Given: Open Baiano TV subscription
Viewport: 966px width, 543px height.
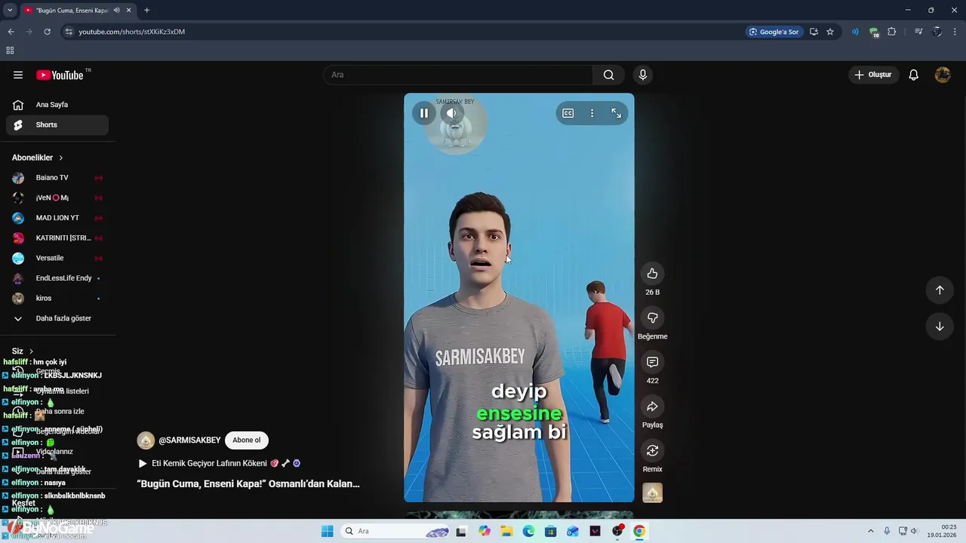Looking at the screenshot, I should point(57,178).
